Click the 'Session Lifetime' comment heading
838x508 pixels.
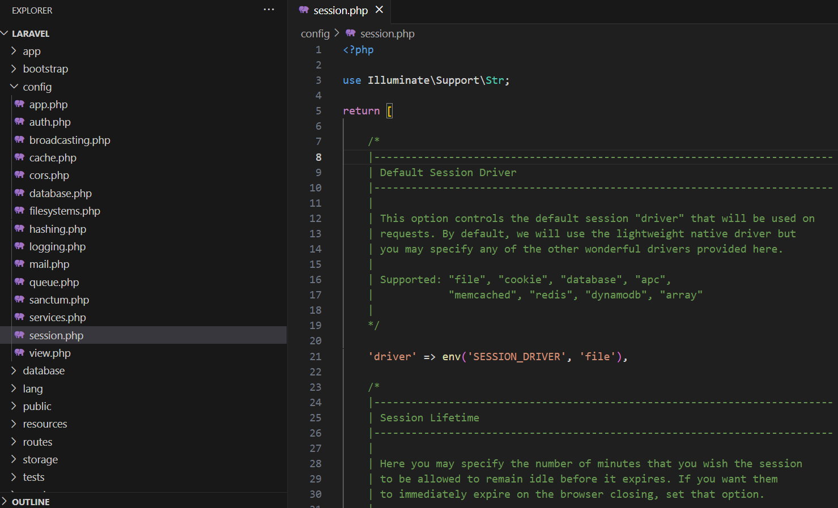point(429,417)
